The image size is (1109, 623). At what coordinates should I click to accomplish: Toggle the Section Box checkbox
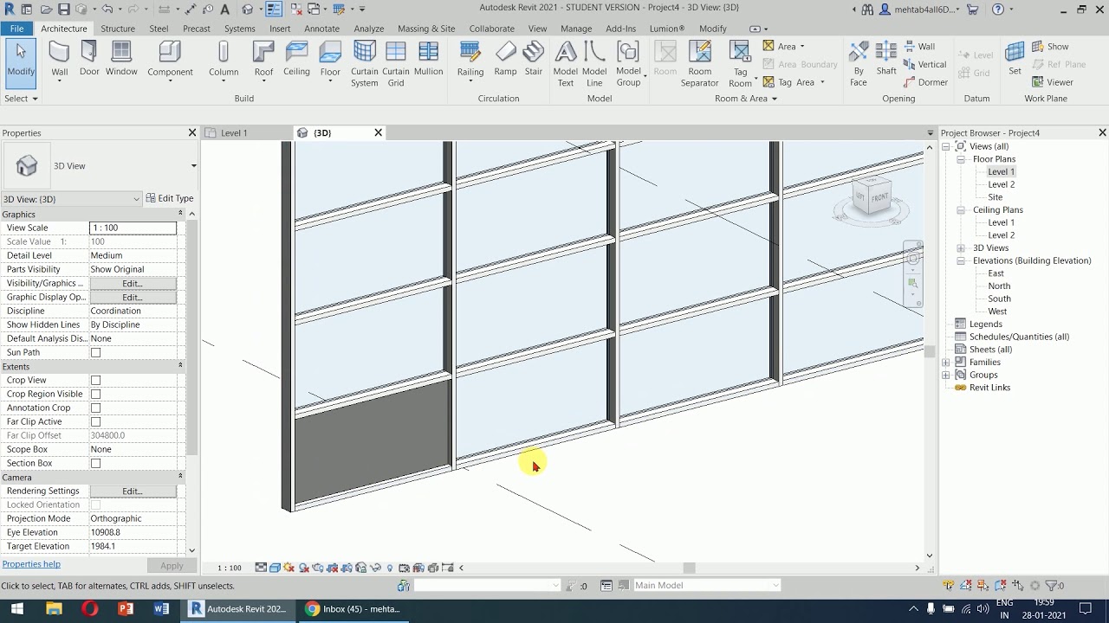pos(96,464)
